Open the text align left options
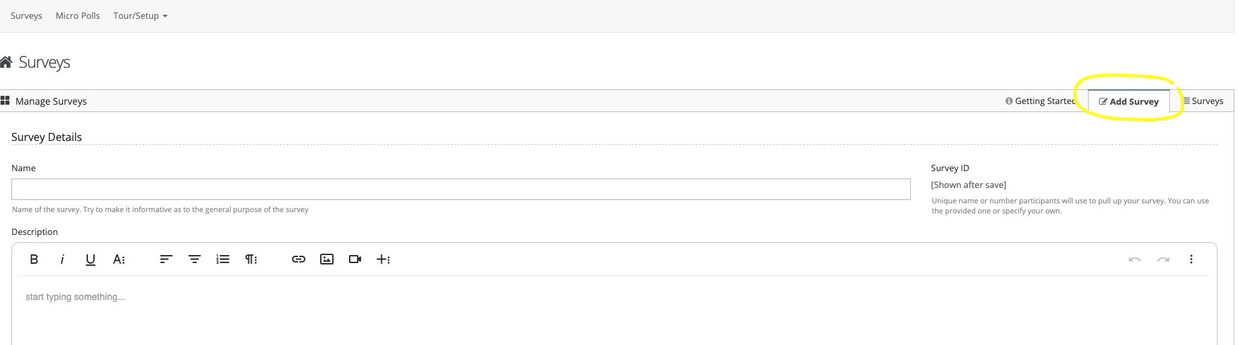 pos(166,259)
